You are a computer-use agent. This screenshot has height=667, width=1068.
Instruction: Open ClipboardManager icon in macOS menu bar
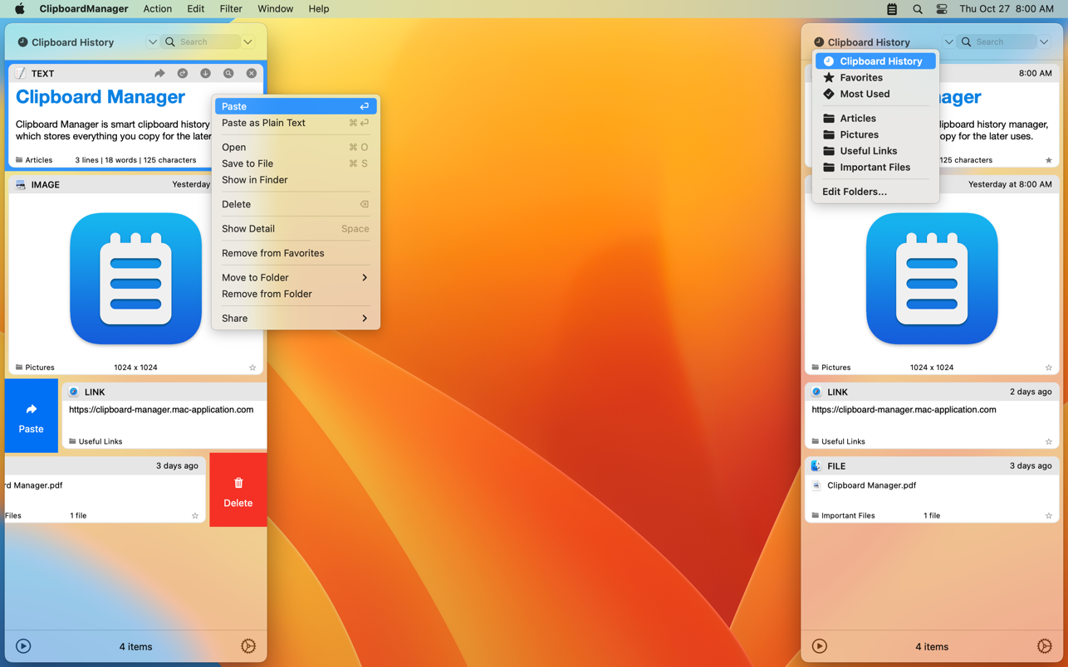892,9
